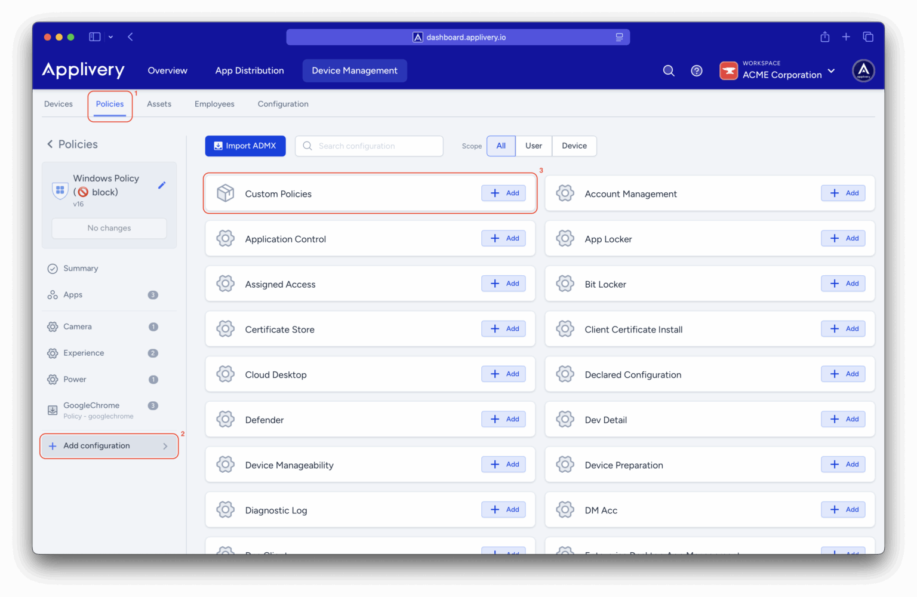Add the Bit Locker configuration
The width and height of the screenshot is (917, 597).
[x=843, y=284]
